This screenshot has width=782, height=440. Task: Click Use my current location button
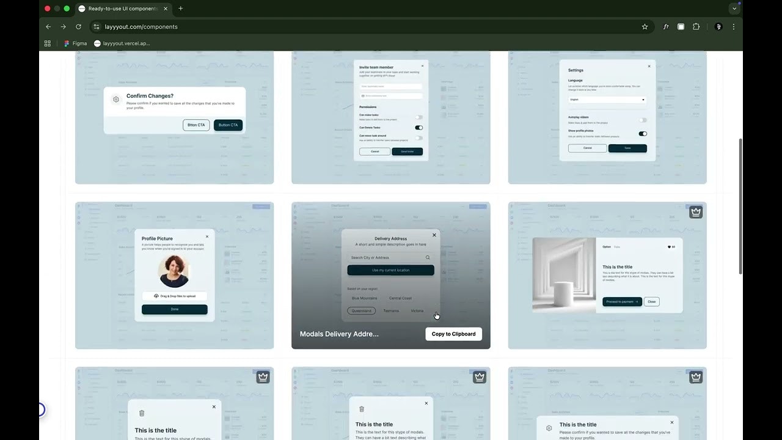[x=390, y=270]
